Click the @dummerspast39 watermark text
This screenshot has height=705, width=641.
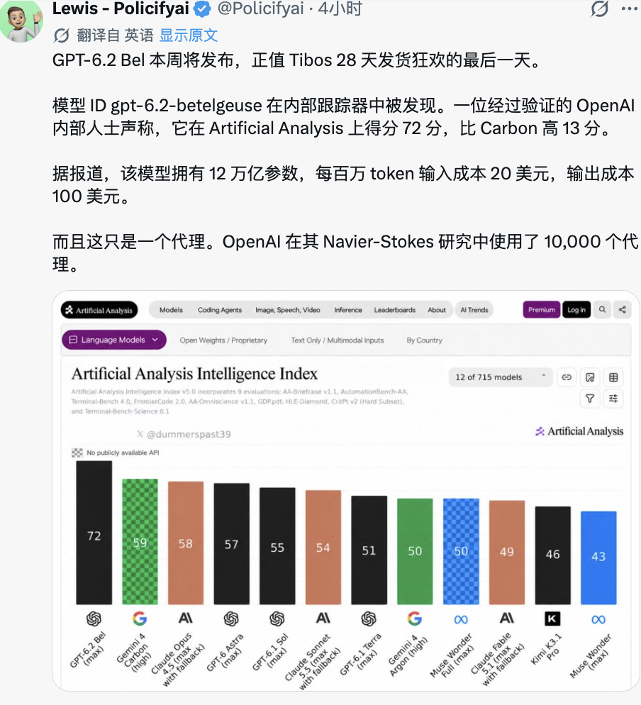point(184,434)
